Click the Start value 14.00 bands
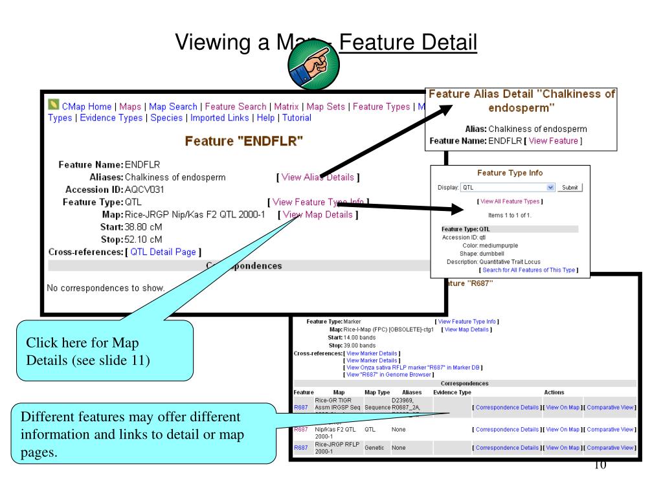This screenshot has height=497, width=663. click(x=359, y=338)
